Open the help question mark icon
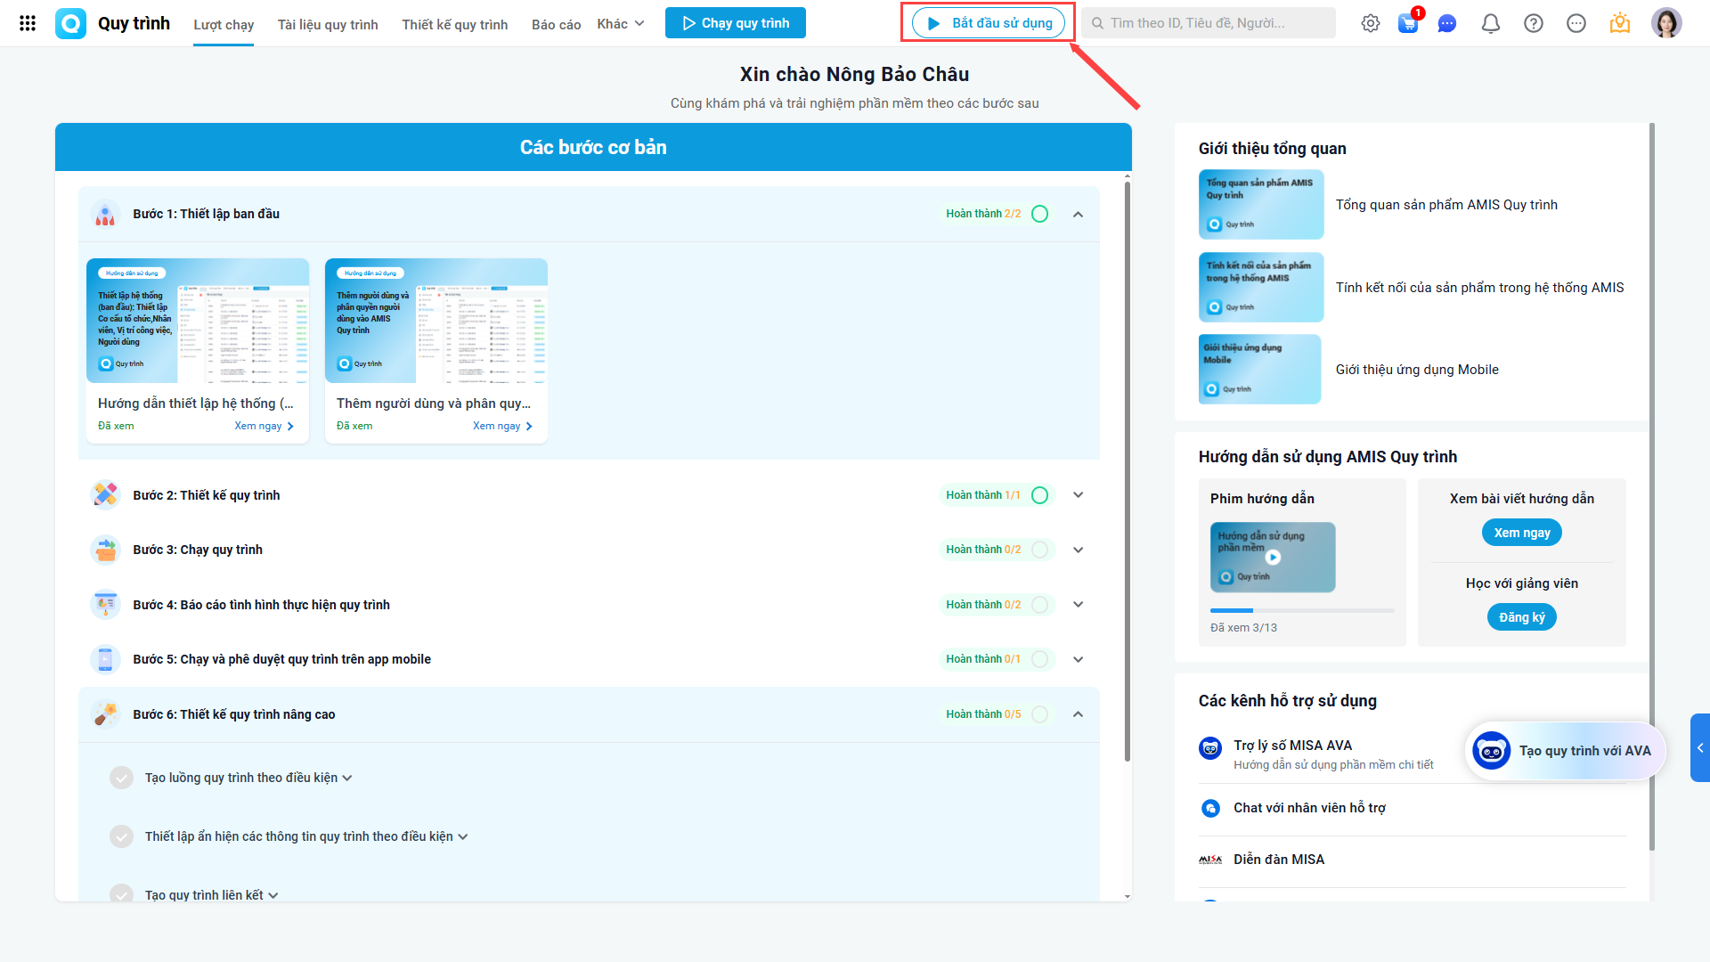The image size is (1710, 962). 1534,23
